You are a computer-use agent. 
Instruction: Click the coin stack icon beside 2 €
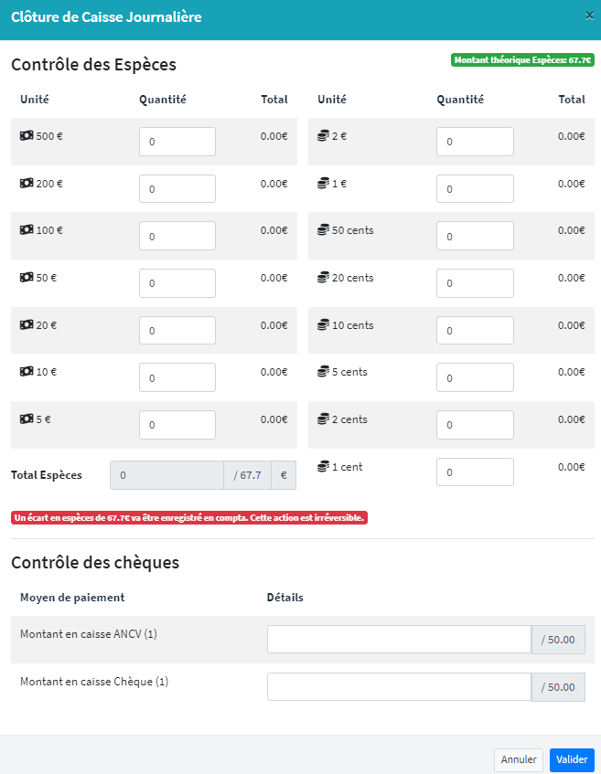pos(323,136)
